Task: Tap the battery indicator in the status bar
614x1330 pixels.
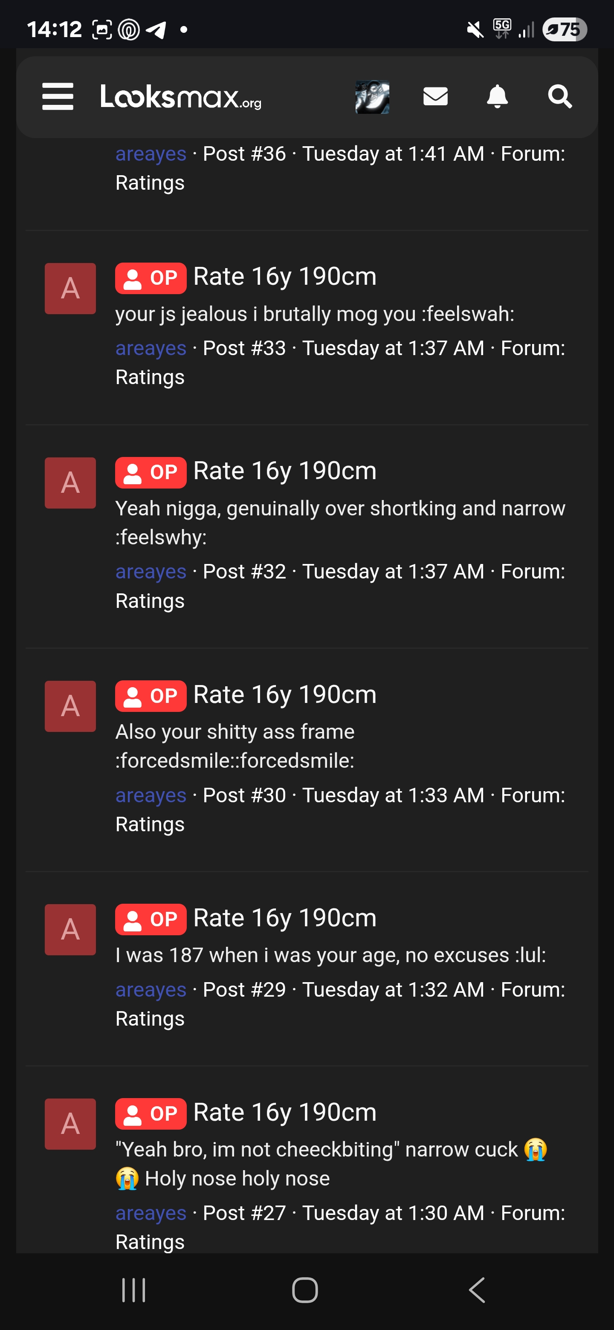Action: (565, 29)
